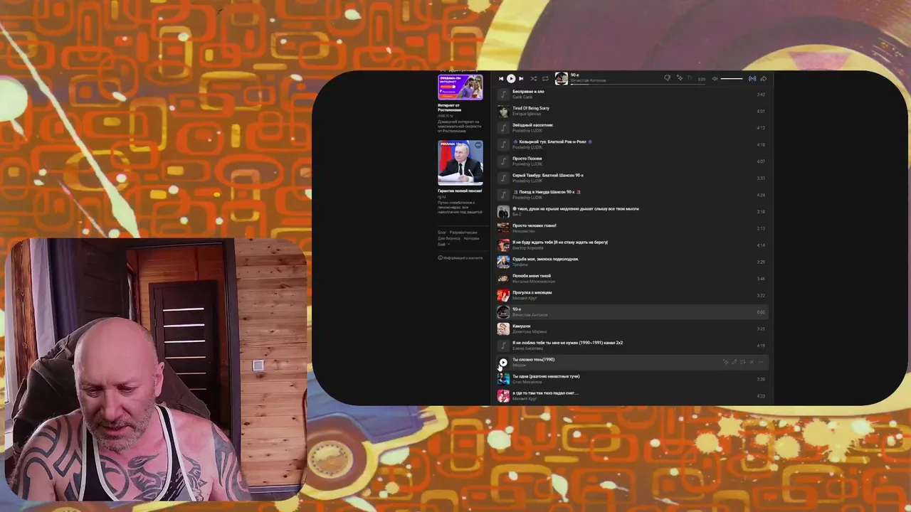Screen dimensions: 911x512
Task: Select track Серый Тамбур: Блатной Шансон 90-х
Action: [x=548, y=175]
